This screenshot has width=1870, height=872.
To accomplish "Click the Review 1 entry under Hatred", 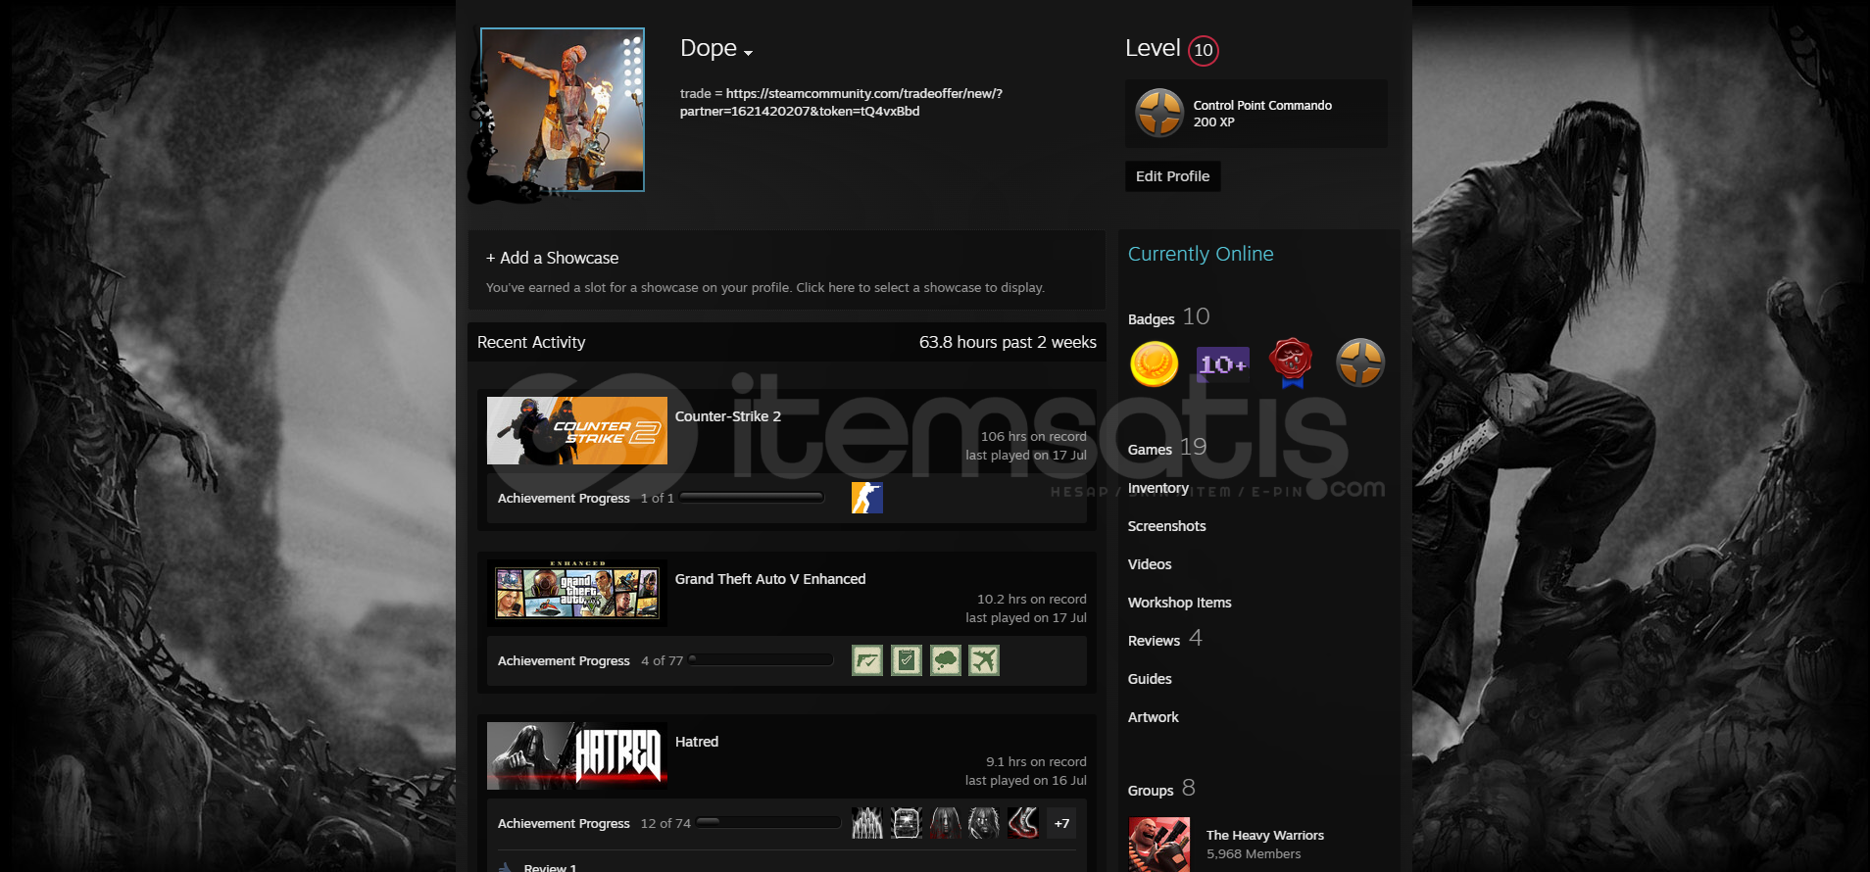I will (x=550, y=867).
